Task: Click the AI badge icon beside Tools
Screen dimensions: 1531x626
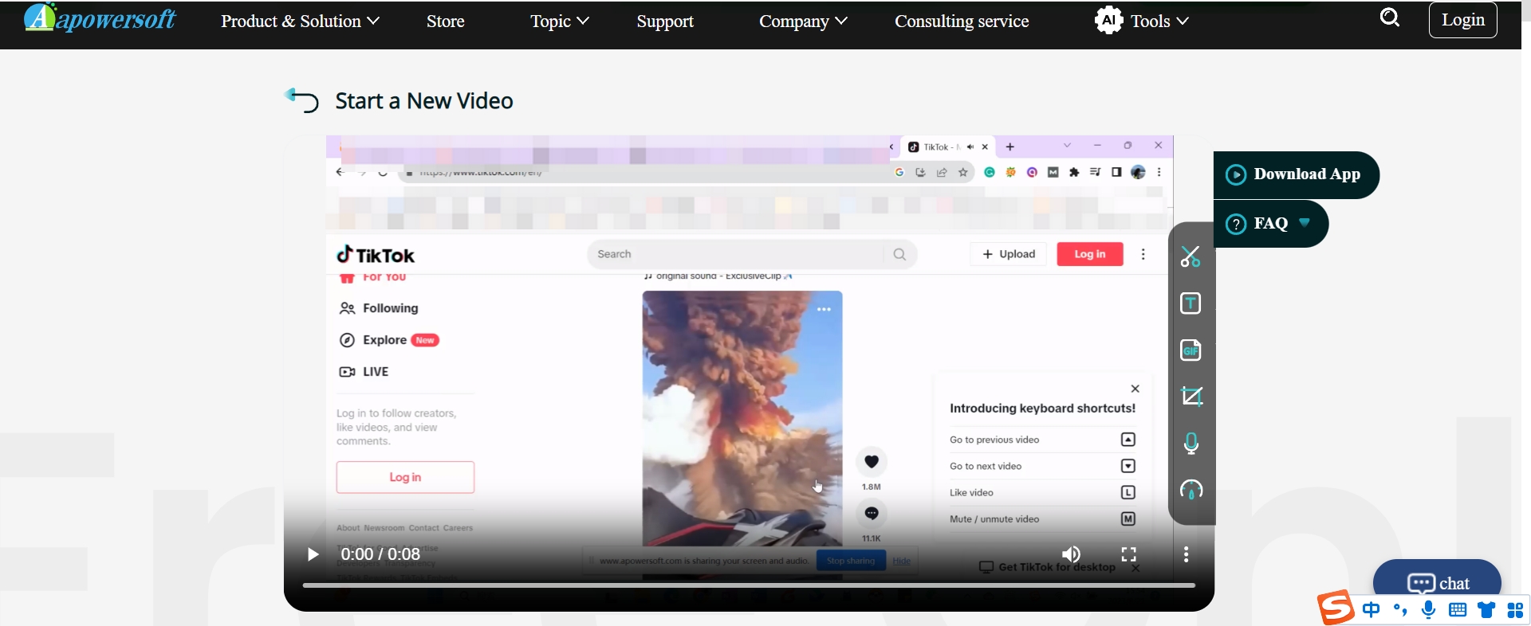Action: (x=1108, y=20)
